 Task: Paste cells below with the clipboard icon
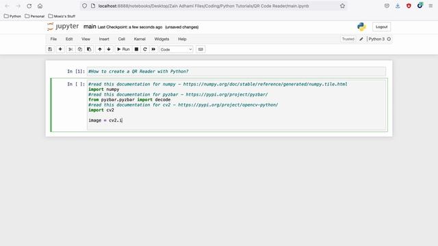89,49
